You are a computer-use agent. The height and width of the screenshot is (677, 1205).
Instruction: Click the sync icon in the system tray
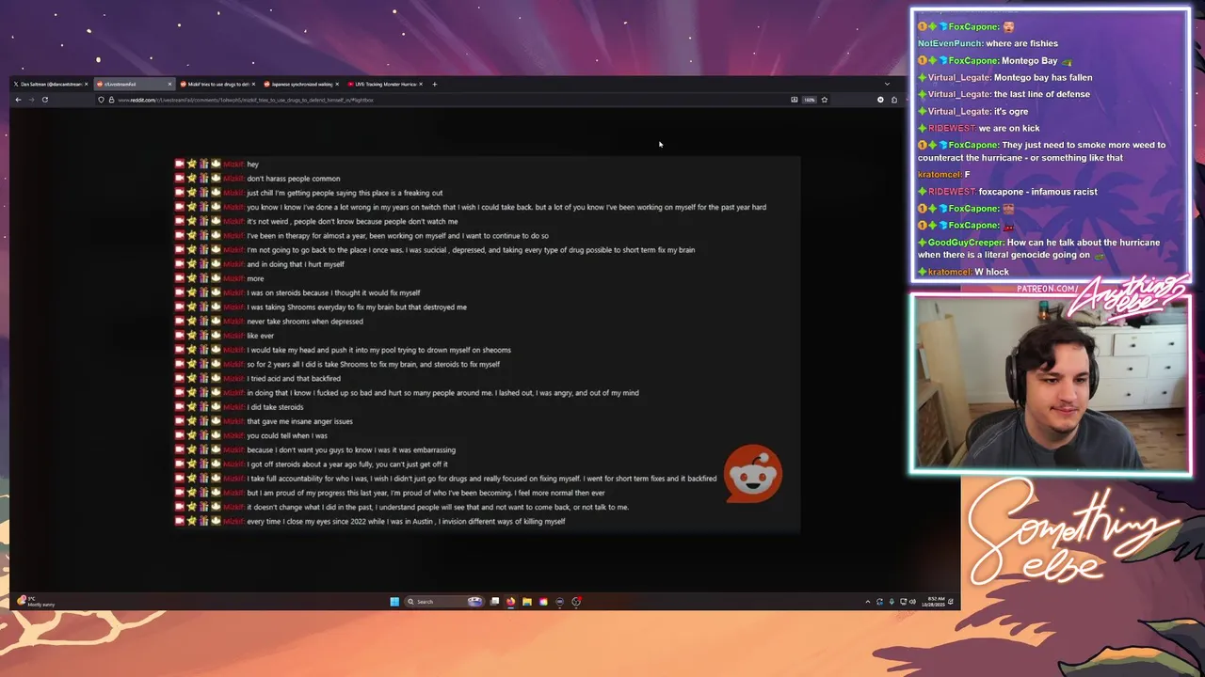[879, 602]
